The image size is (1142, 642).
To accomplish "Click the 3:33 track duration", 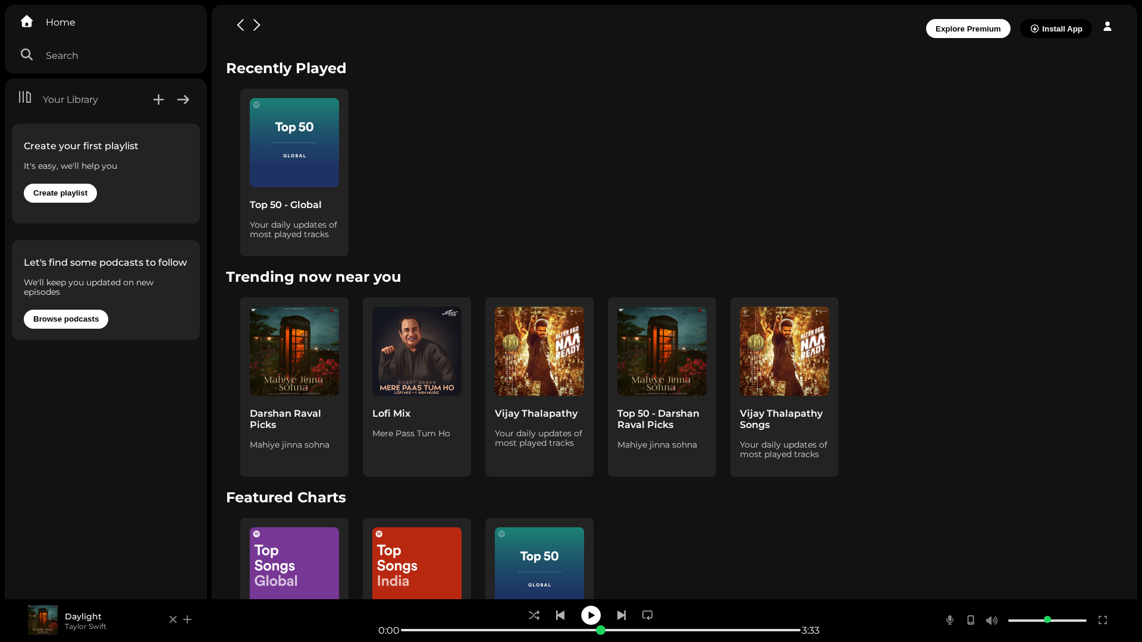I will click(811, 630).
